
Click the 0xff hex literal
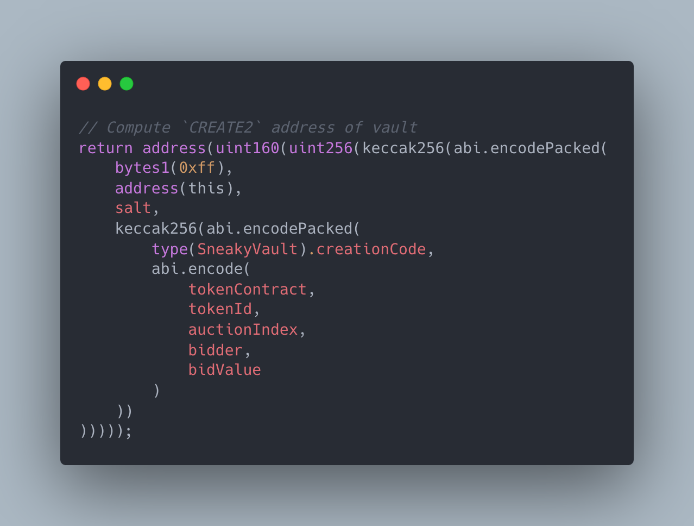tap(197, 168)
